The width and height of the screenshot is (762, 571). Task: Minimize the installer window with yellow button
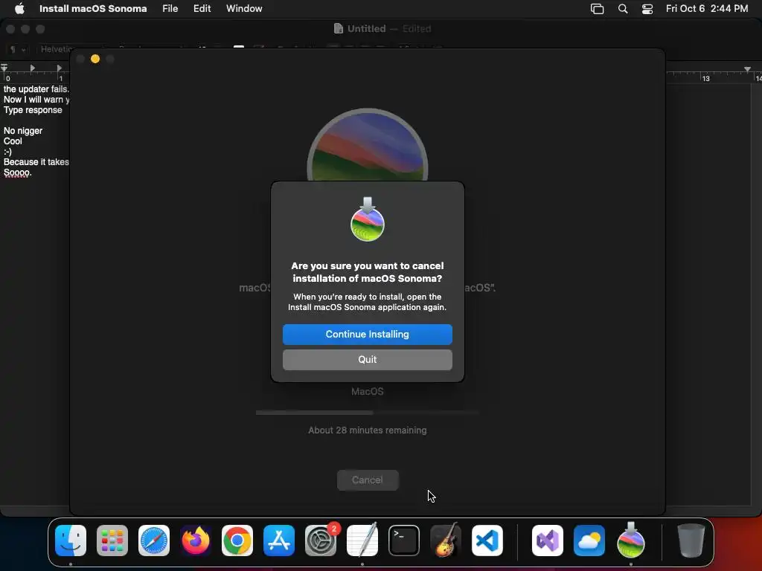click(x=95, y=59)
